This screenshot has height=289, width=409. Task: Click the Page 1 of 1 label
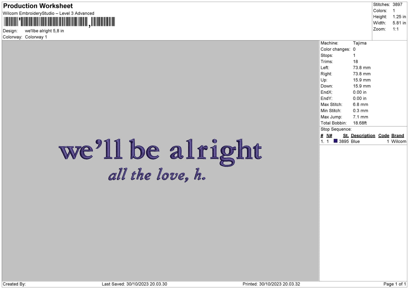pyautogui.click(x=394, y=284)
